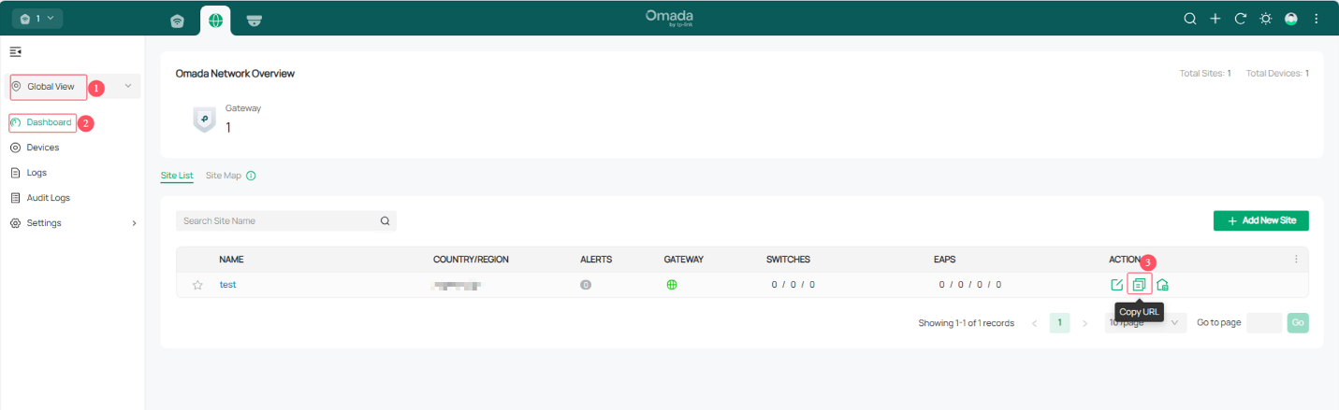Click the Site Map info icon
Screen dimensions: 1339x410
251,176
